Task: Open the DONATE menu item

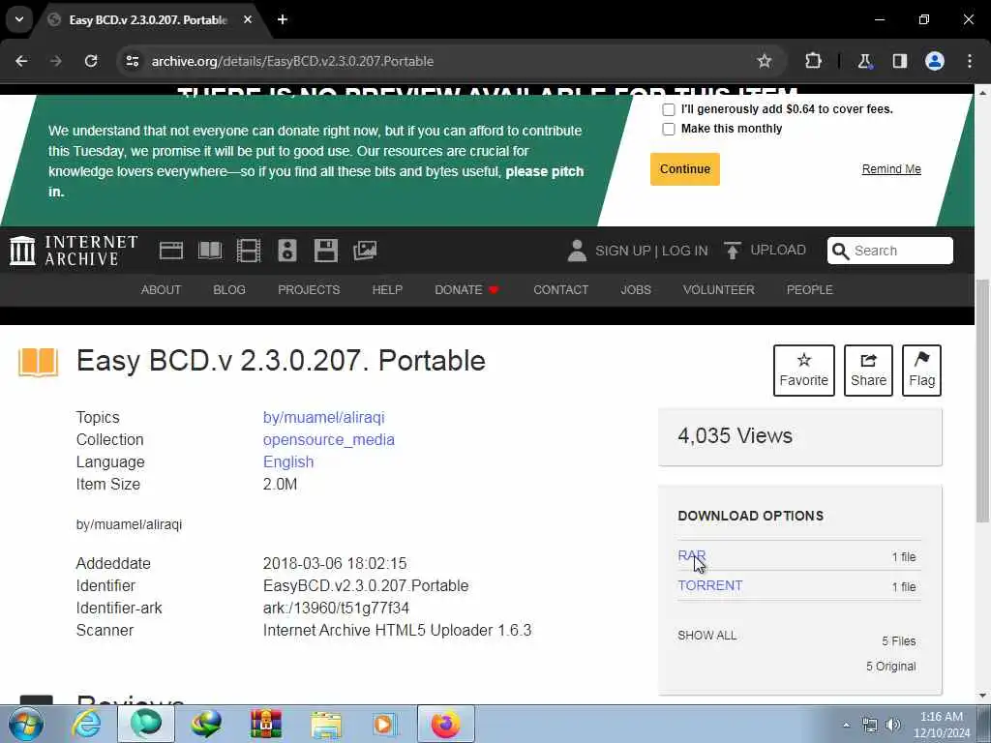Action: (x=466, y=290)
